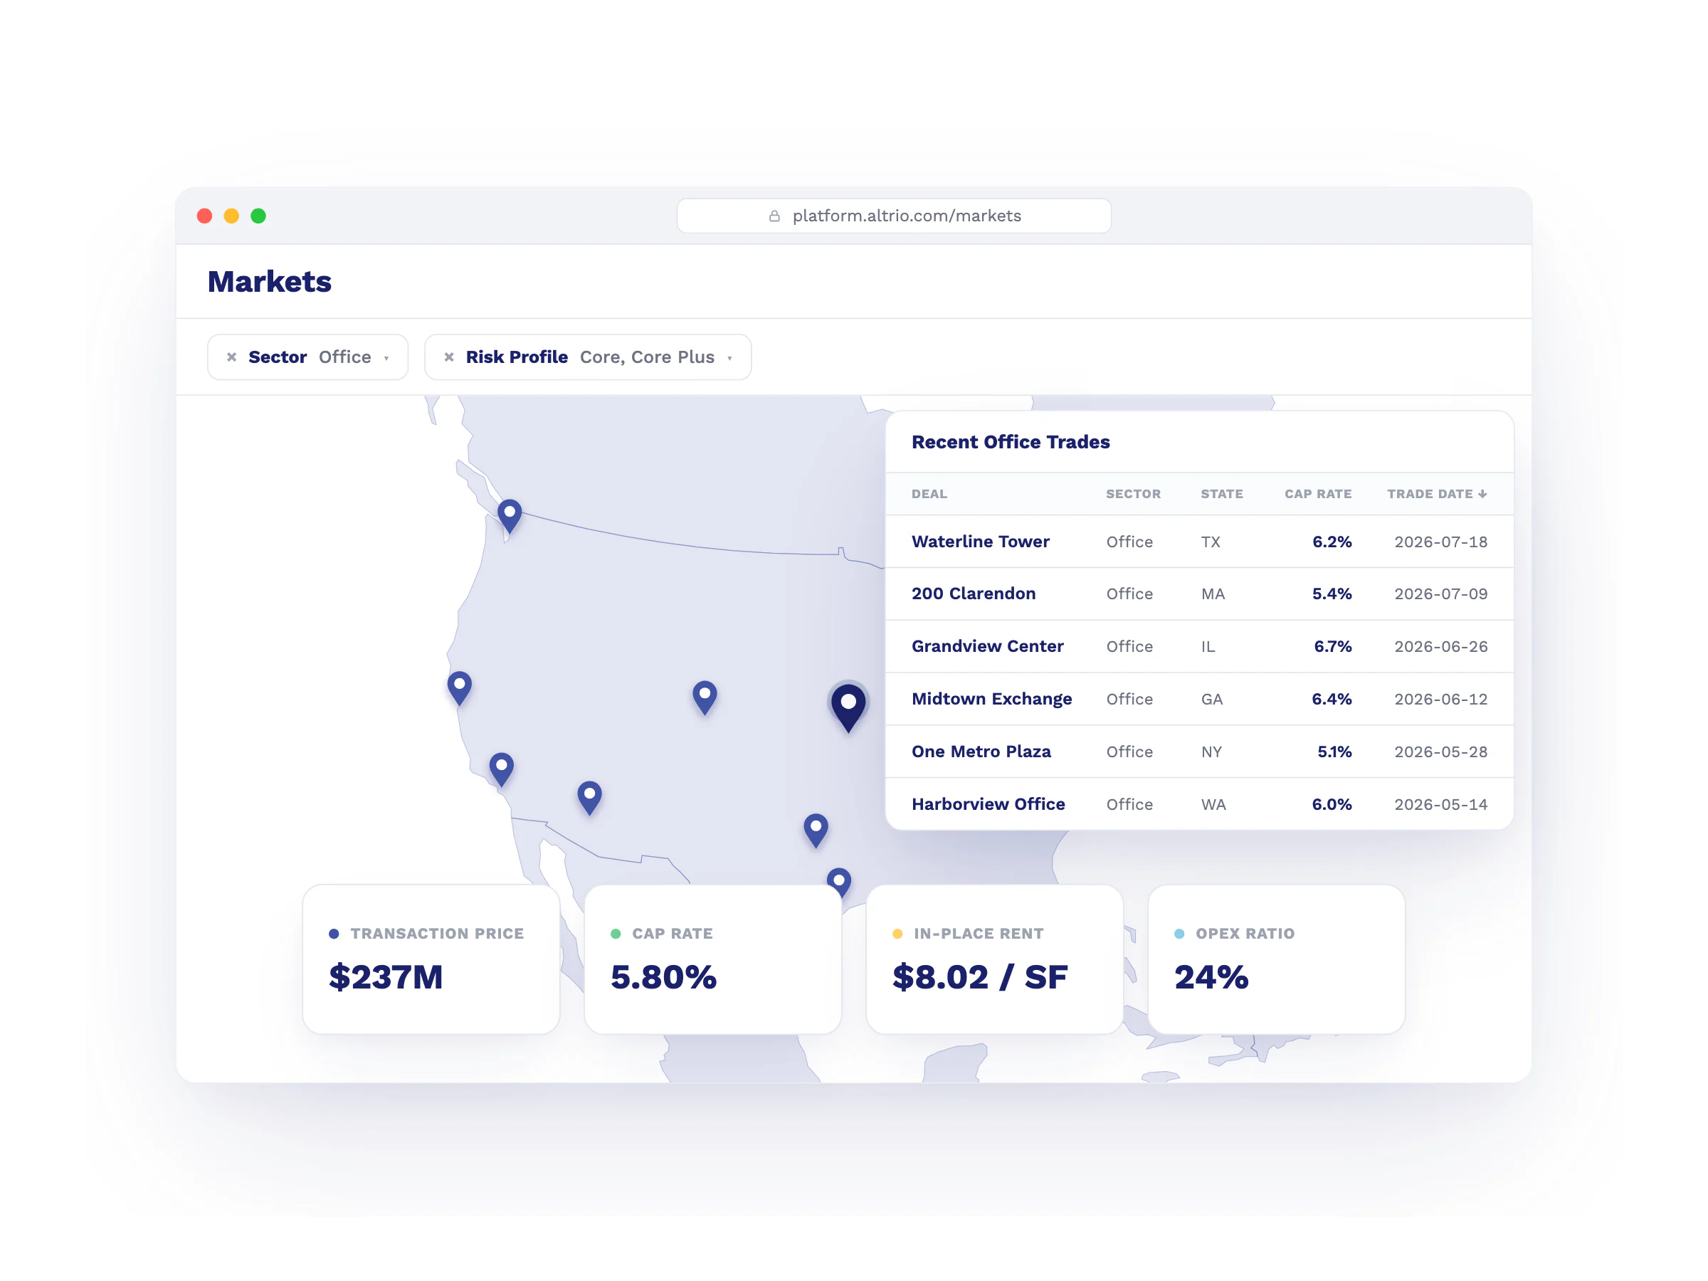Screen dimensions: 1708x1281
Task: Expand the Risk Profile dropdown arrow
Action: (x=729, y=358)
